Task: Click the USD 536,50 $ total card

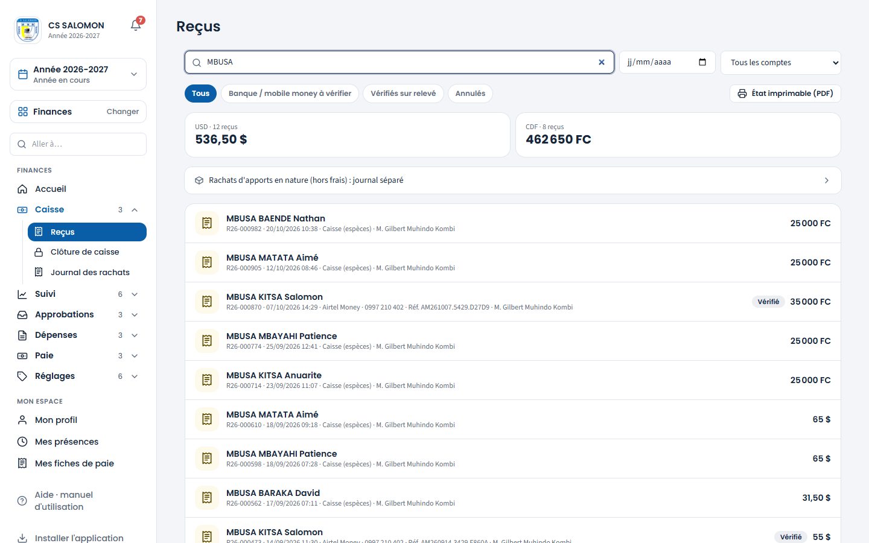Action: pos(347,135)
